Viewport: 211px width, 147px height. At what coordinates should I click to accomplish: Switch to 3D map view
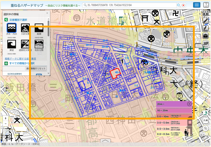click(205, 43)
